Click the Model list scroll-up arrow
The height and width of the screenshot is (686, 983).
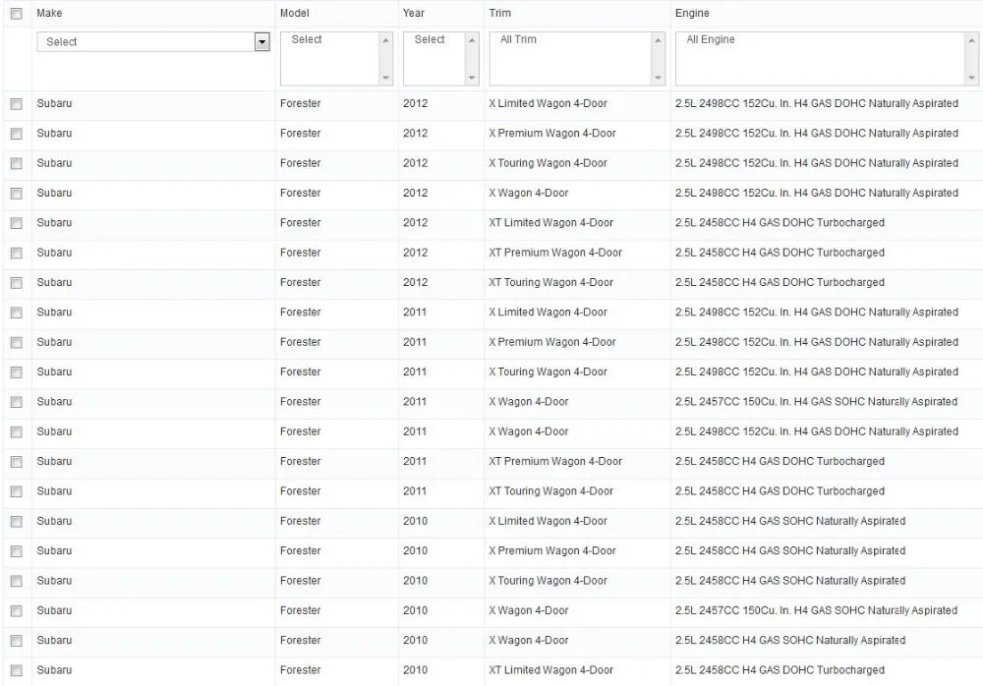pyautogui.click(x=385, y=40)
